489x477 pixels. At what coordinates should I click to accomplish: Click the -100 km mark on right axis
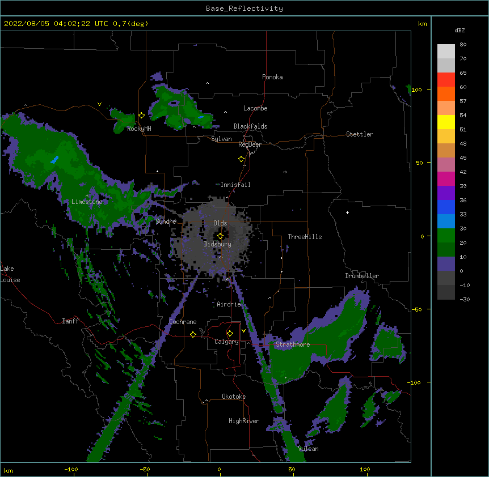(x=415, y=382)
